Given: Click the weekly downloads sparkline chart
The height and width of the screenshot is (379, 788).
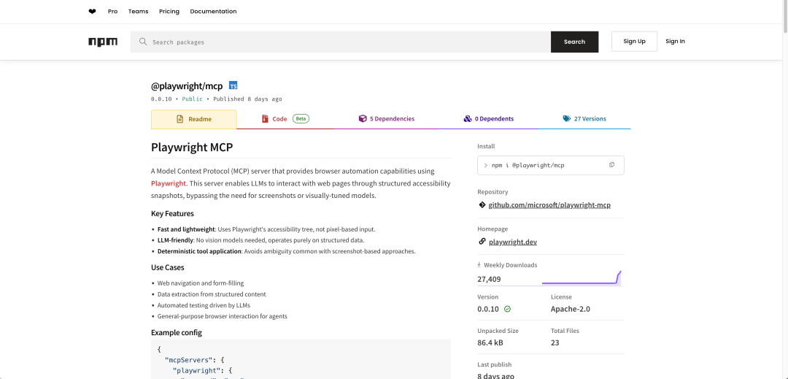Looking at the screenshot, I should coord(581,278).
